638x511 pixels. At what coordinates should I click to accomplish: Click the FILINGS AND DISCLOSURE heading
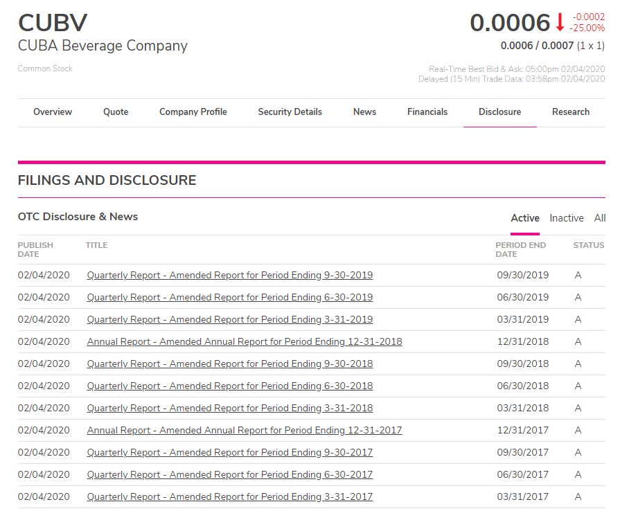pos(107,180)
